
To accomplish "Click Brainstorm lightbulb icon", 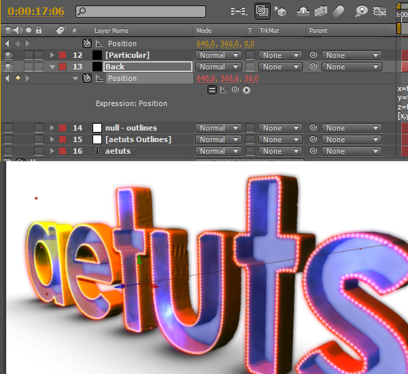I will [361, 11].
